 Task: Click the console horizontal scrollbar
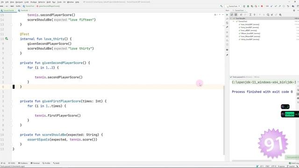(252, 161)
